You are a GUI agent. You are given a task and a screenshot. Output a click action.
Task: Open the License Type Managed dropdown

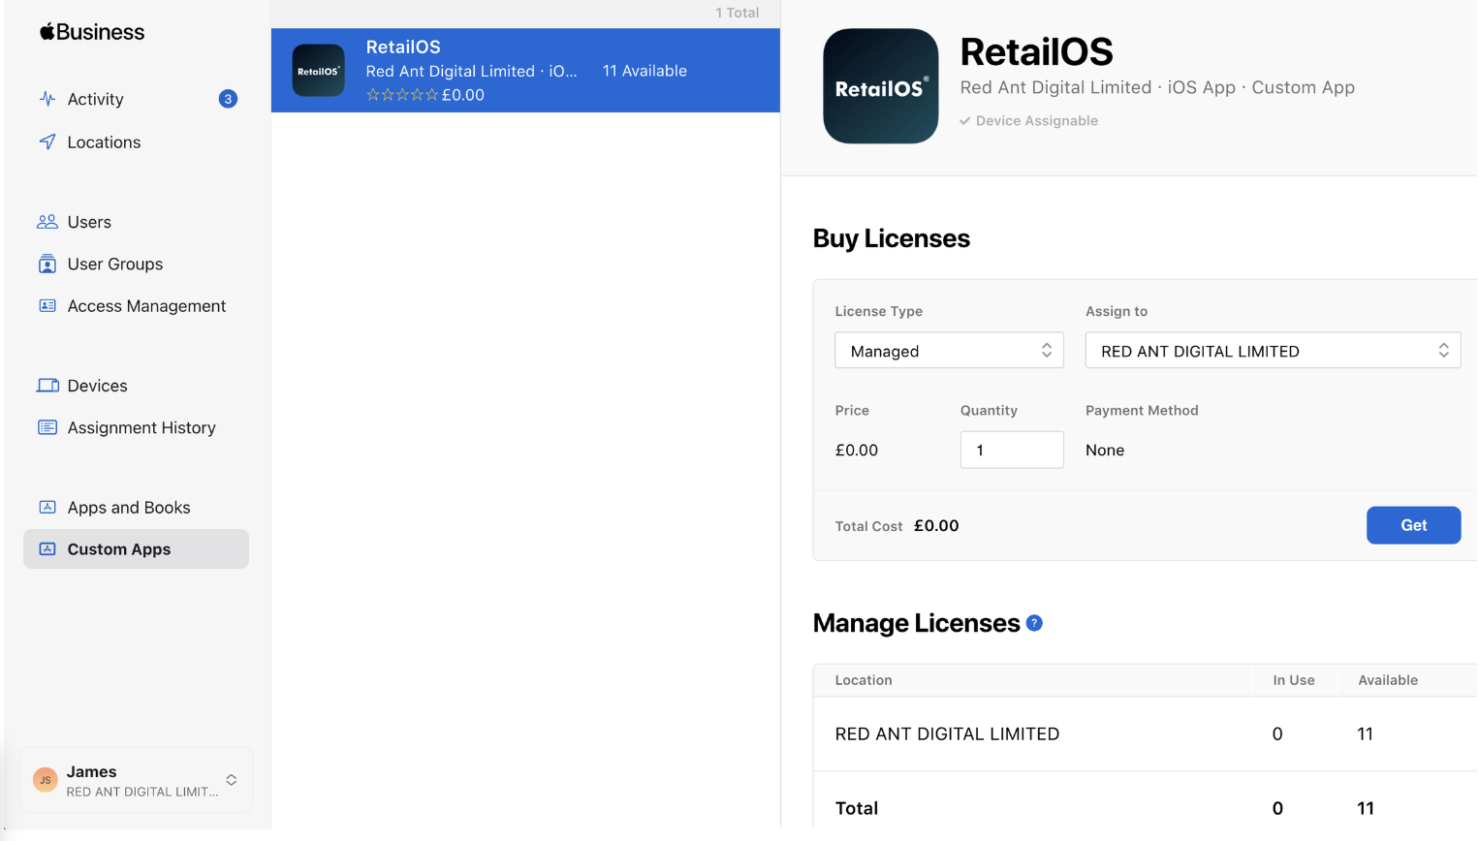[x=949, y=351]
